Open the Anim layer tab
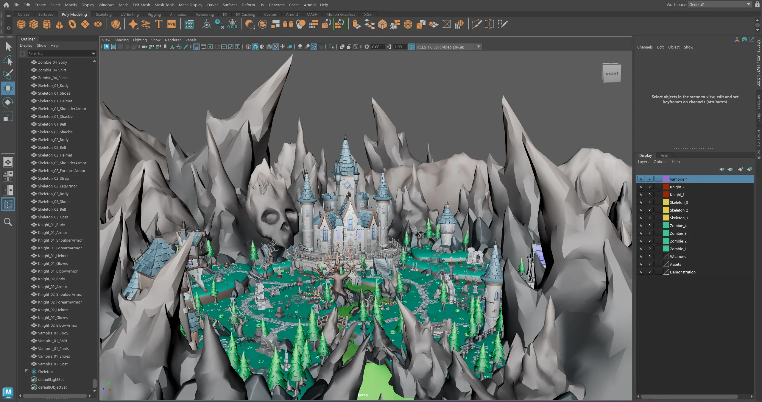The image size is (762, 402). coord(665,155)
